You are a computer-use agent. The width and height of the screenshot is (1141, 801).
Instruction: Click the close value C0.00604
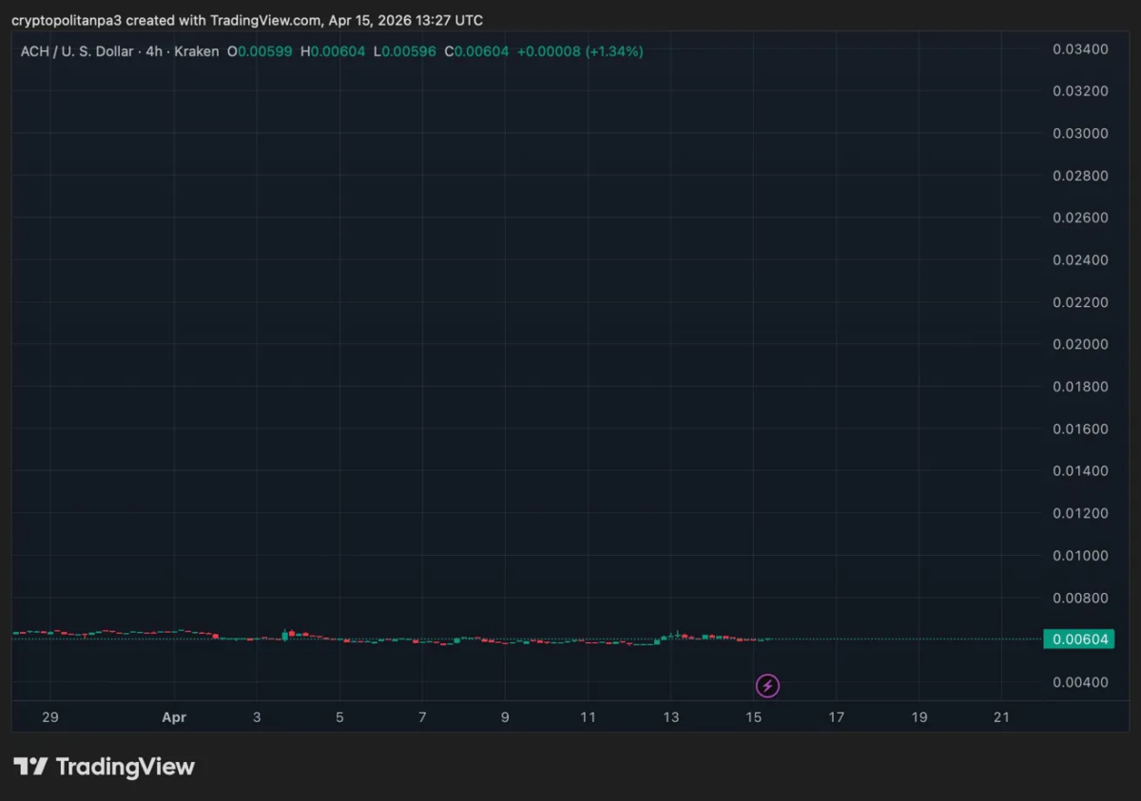point(476,51)
